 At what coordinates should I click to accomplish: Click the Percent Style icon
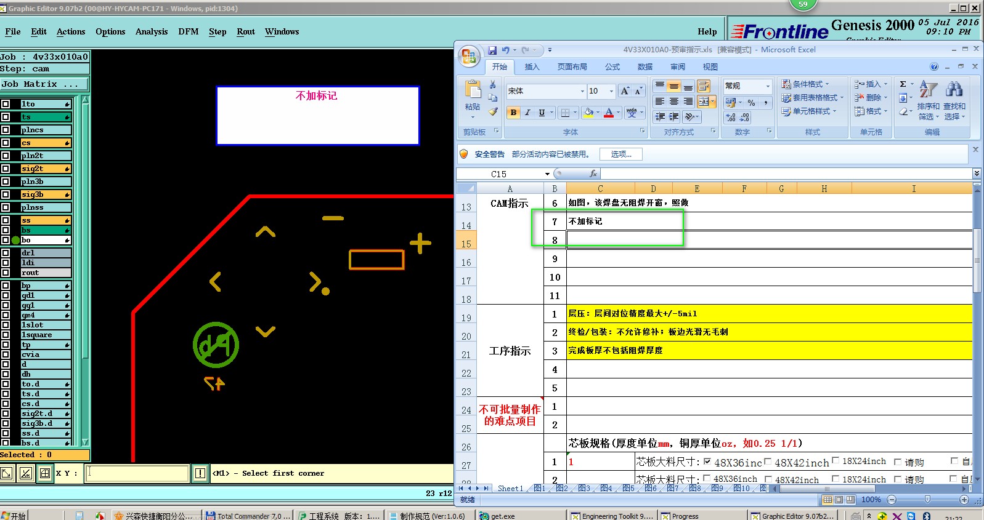point(751,103)
